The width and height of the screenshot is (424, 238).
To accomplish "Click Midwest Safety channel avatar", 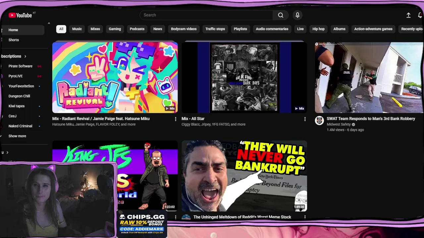I will pos(319,121).
